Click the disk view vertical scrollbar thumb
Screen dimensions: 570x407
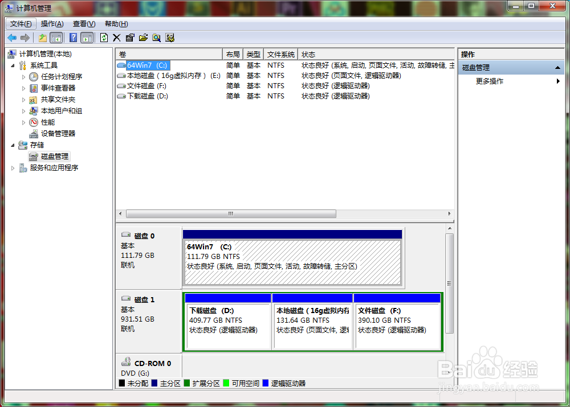450,283
